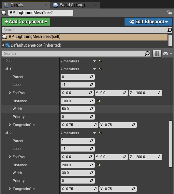The width and height of the screenshot is (174, 194).
Task: Click element 1 Width field 50.0
Action: point(78,109)
